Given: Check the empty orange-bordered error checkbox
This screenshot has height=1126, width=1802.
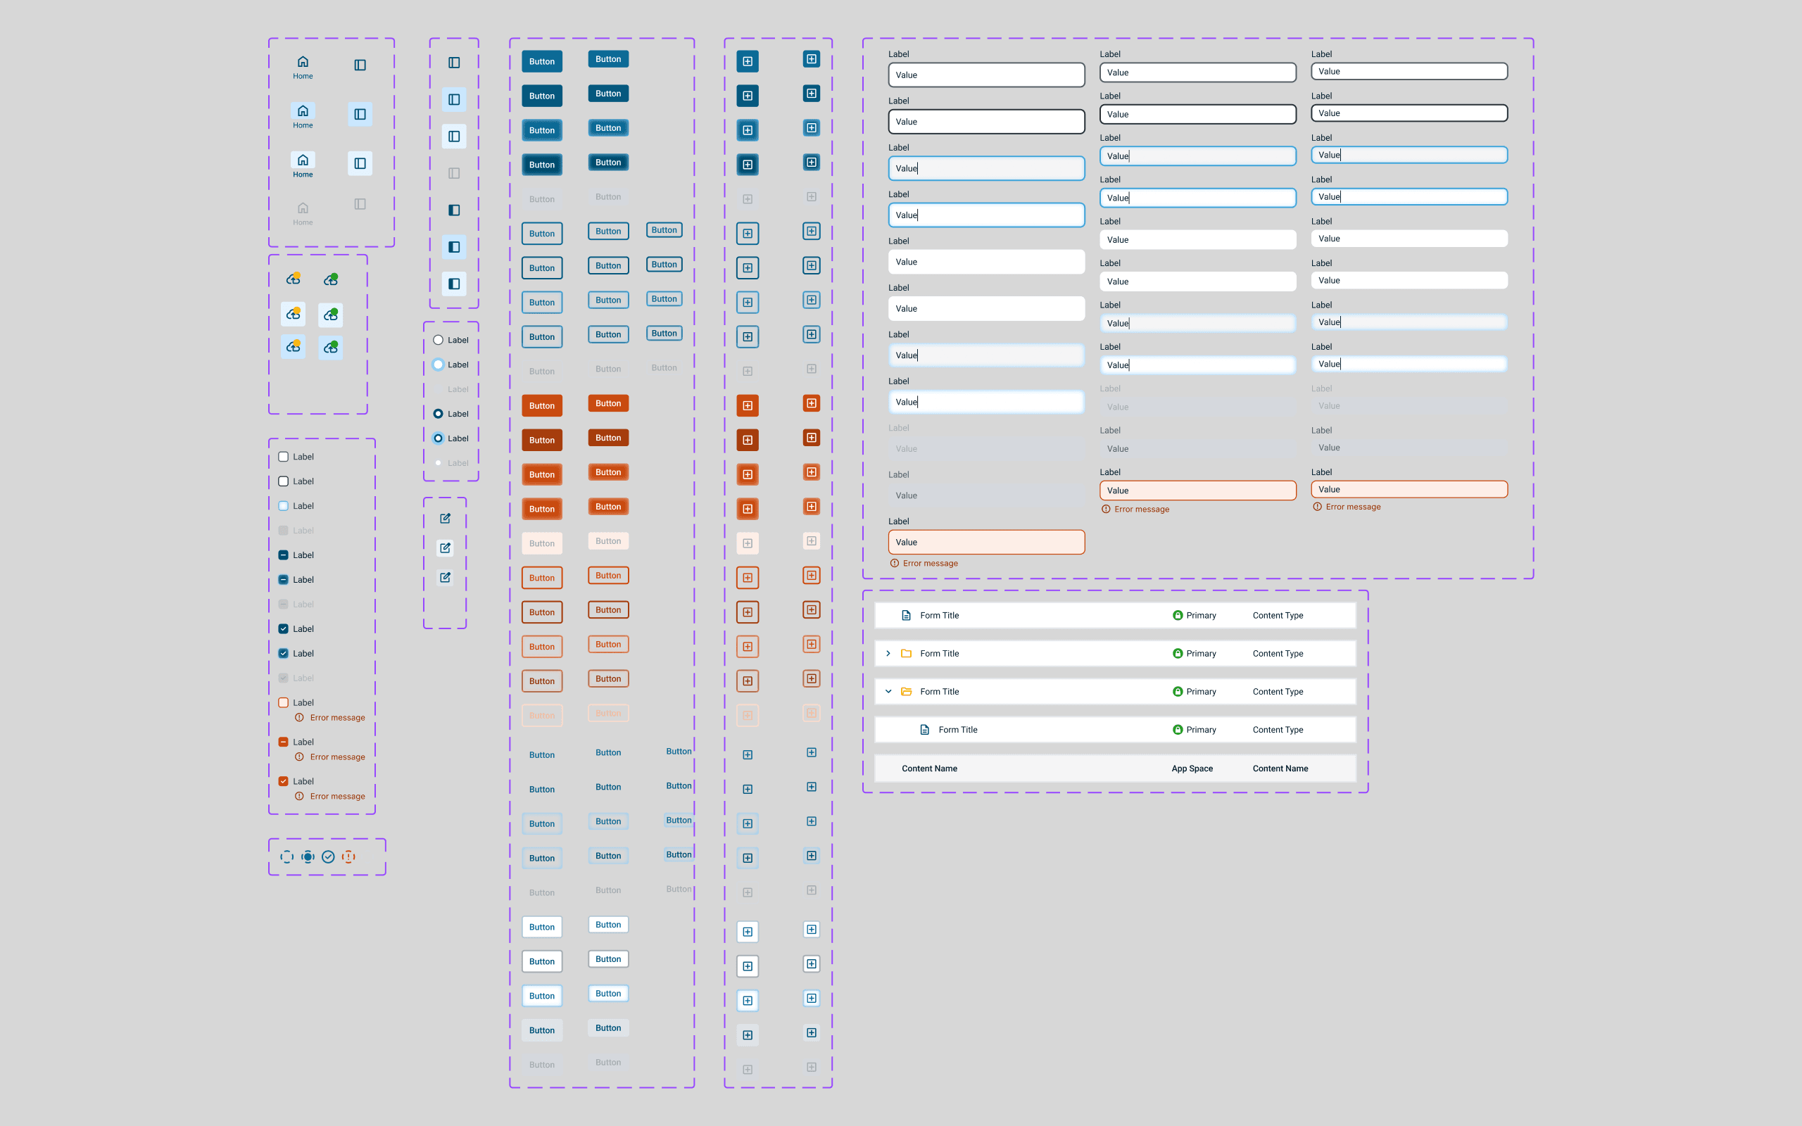Looking at the screenshot, I should 284,702.
